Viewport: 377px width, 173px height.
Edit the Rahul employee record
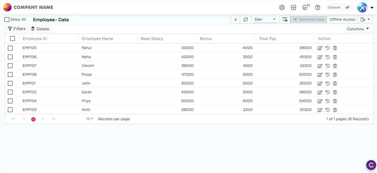320,48
